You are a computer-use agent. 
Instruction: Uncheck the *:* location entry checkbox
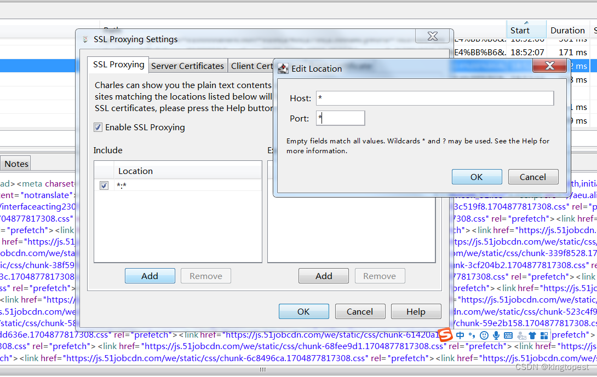[x=104, y=185]
